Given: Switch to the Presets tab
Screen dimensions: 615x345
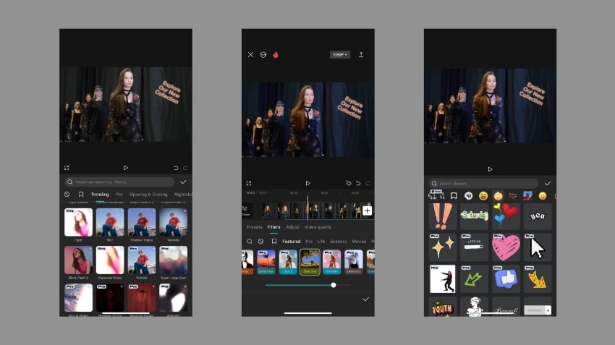Looking at the screenshot, I should [x=254, y=227].
